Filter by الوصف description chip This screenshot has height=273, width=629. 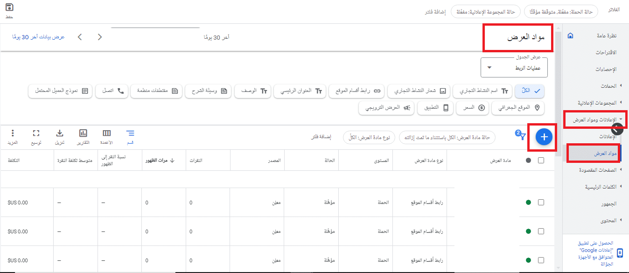coord(252,91)
